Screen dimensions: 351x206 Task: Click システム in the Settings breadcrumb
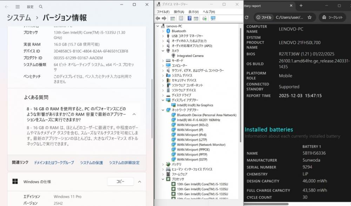19,18
